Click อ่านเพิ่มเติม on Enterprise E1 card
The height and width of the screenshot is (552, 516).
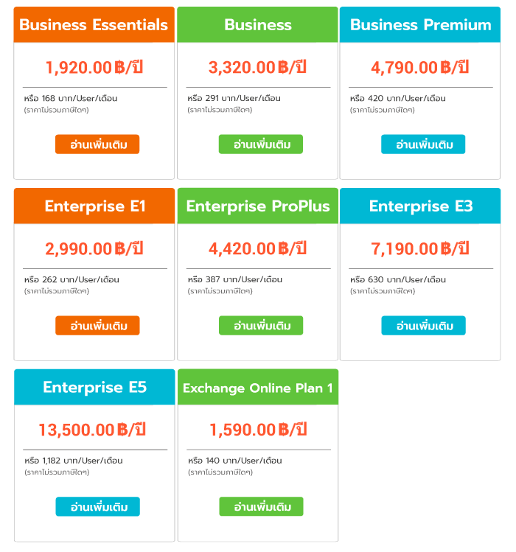(97, 326)
